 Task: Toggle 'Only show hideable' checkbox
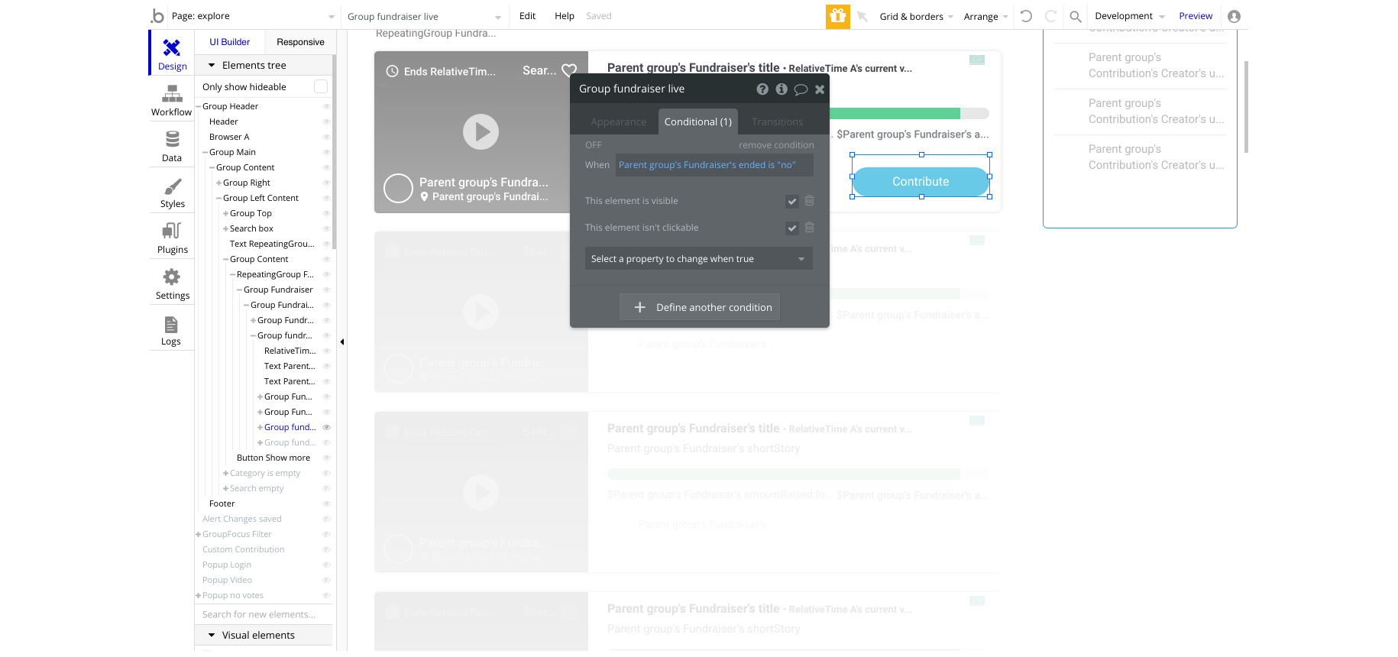click(x=321, y=87)
